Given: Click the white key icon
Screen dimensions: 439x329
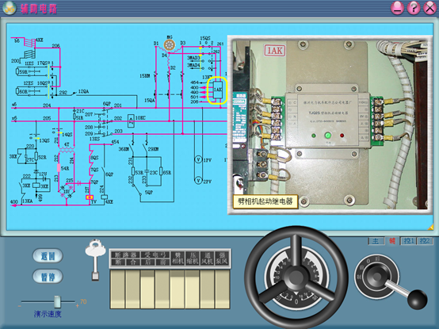Looking at the screenshot, I should [95, 259].
